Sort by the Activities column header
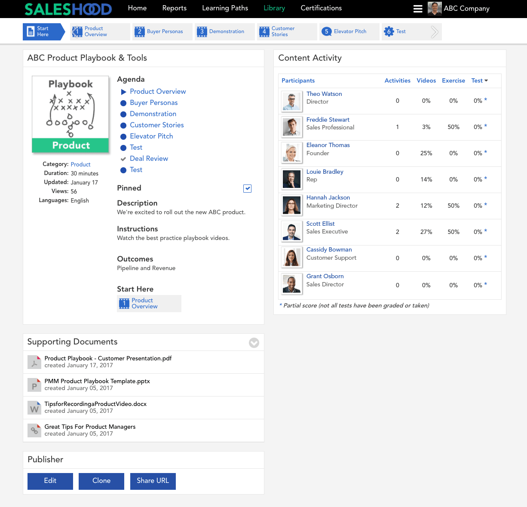The image size is (527, 507). [x=397, y=80]
